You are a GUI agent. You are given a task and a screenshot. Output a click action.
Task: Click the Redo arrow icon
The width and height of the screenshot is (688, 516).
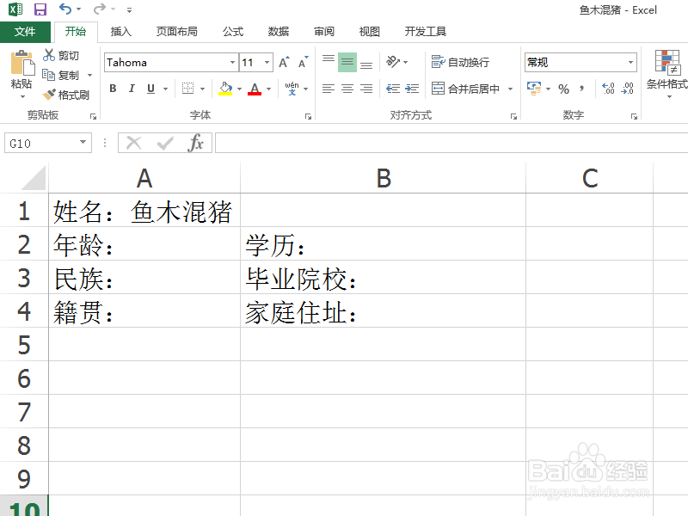pyautogui.click(x=100, y=9)
